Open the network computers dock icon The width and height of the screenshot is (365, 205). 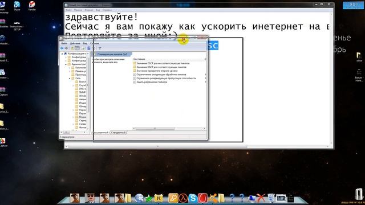(x=252, y=198)
